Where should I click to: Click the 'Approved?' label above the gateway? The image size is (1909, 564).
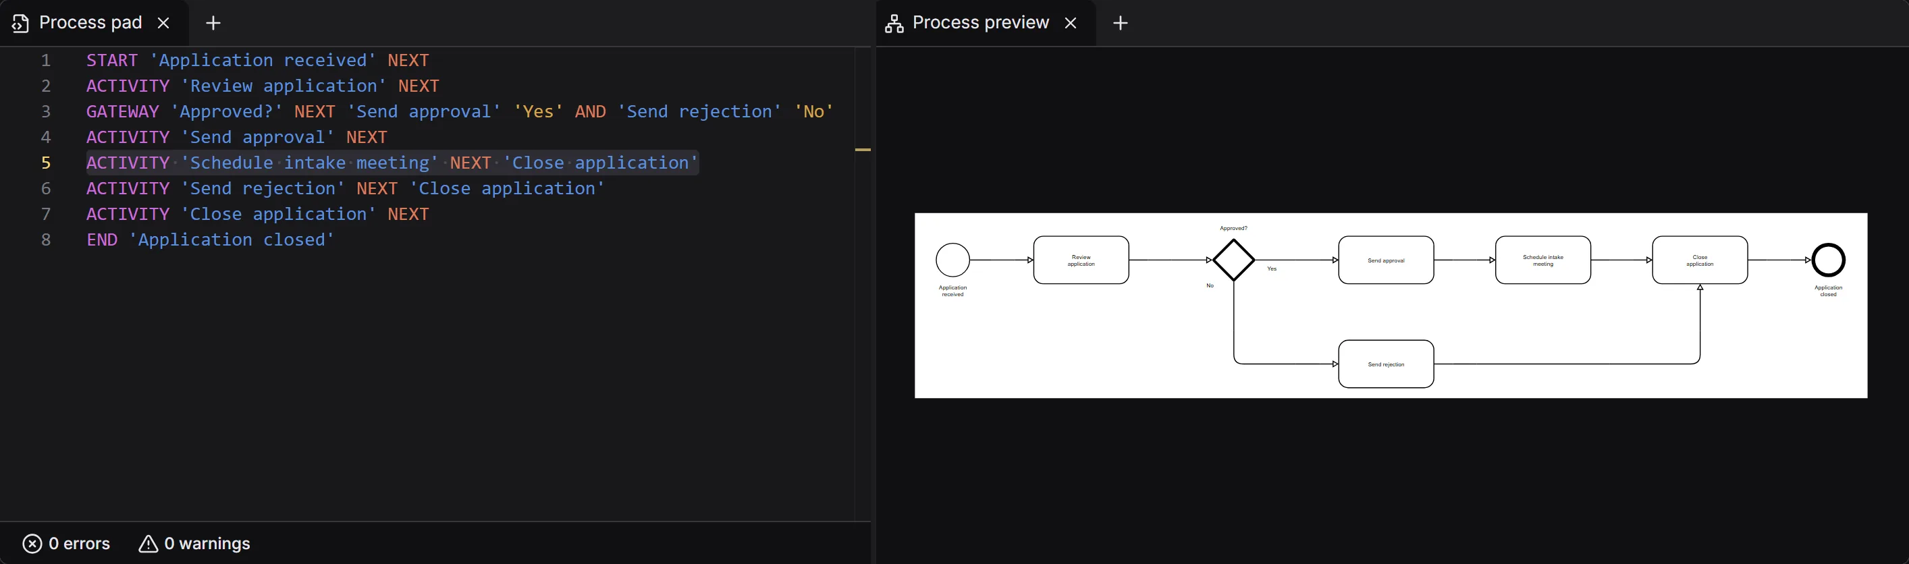pyautogui.click(x=1234, y=229)
